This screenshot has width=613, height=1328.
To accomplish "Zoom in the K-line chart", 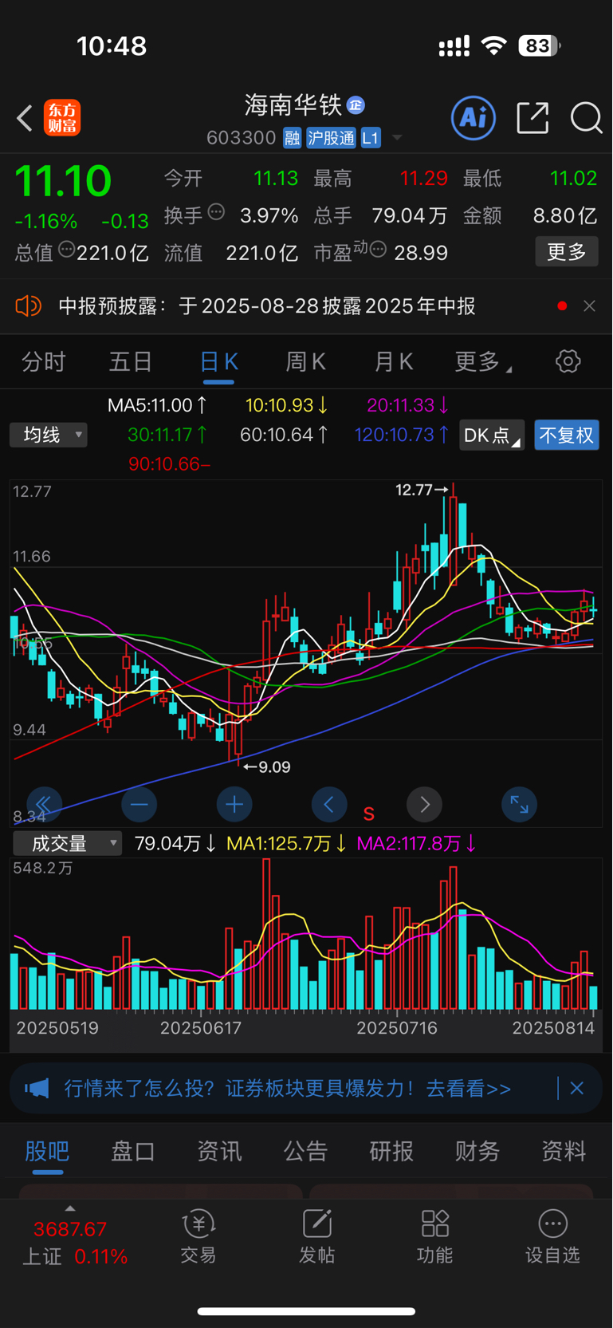I will (234, 805).
